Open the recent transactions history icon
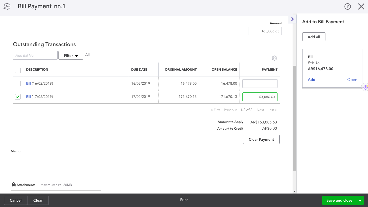 [x=7, y=7]
